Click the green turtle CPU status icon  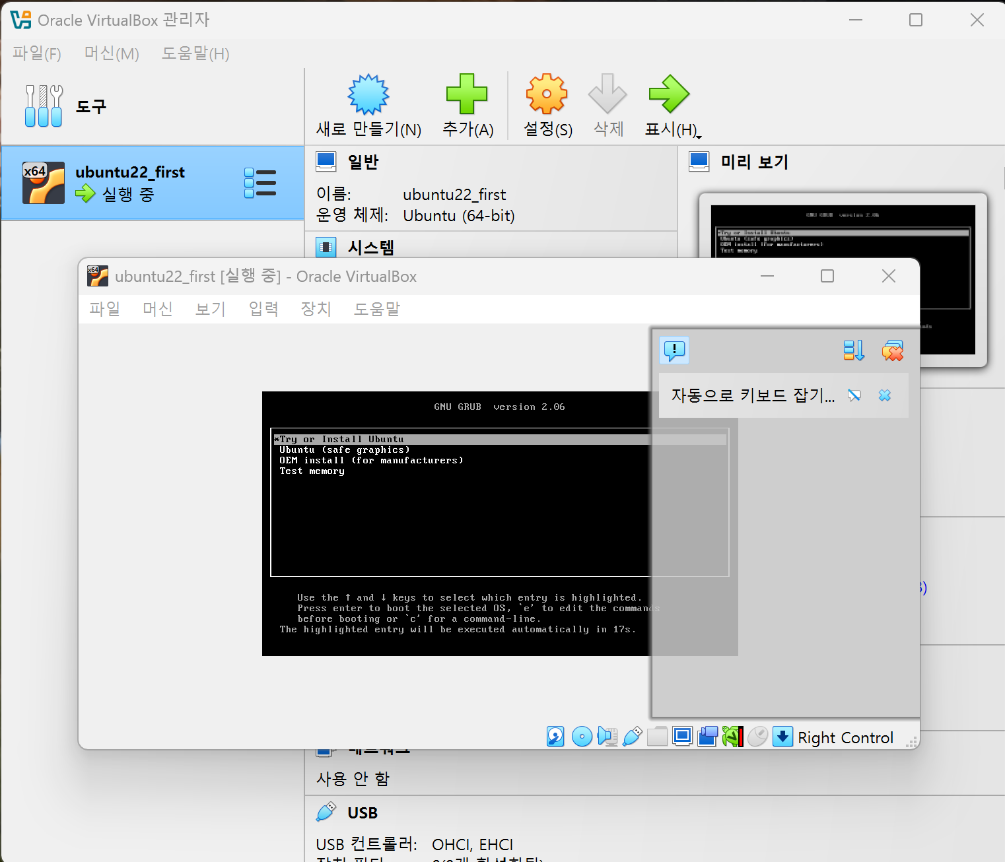pyautogui.click(x=732, y=737)
